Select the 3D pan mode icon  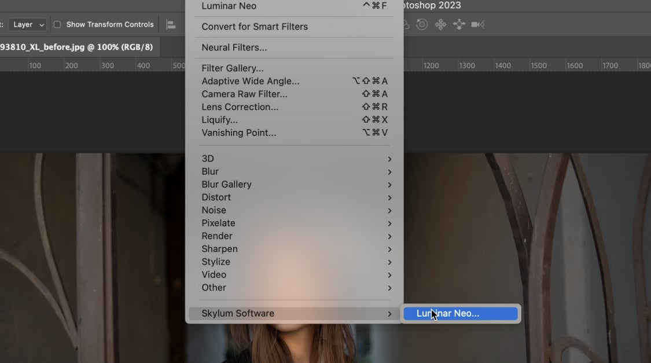coord(440,24)
